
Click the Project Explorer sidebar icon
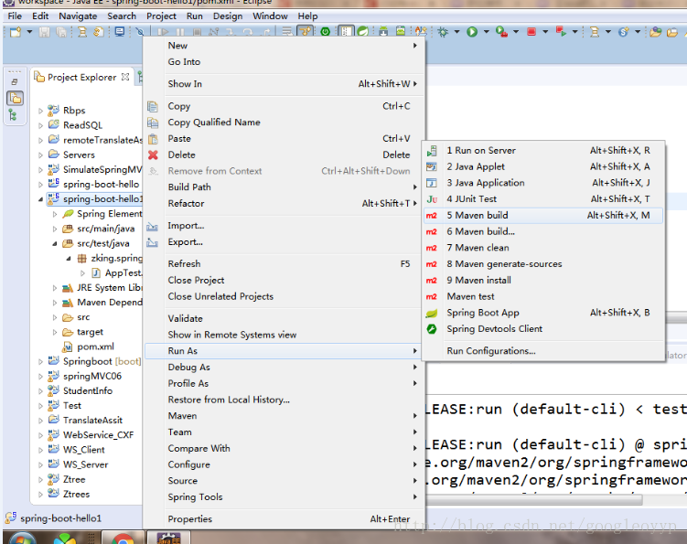point(15,98)
